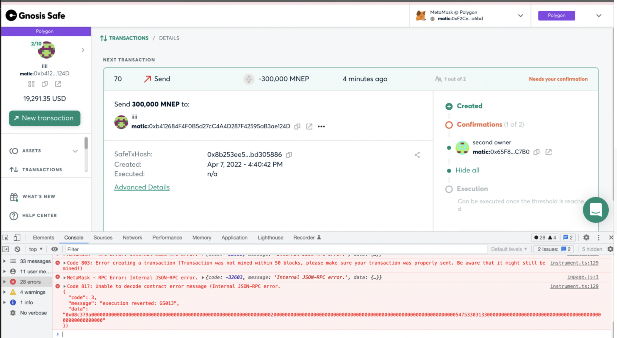Expand the Assets sidebar section
This screenshot has width=617, height=338.
75,151
